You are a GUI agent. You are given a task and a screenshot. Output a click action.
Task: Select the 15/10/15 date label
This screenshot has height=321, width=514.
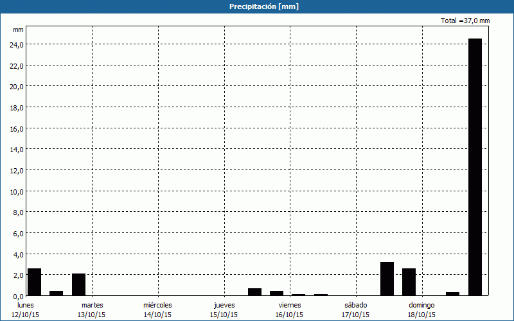(224, 315)
